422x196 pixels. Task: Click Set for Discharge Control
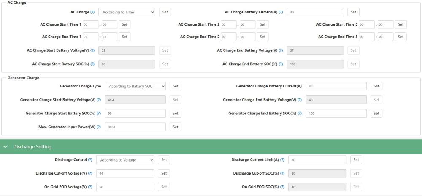click(x=164, y=160)
